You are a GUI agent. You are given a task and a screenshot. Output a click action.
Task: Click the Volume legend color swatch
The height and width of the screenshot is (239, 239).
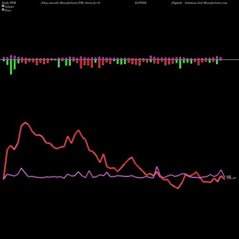pyautogui.click(x=3, y=6)
